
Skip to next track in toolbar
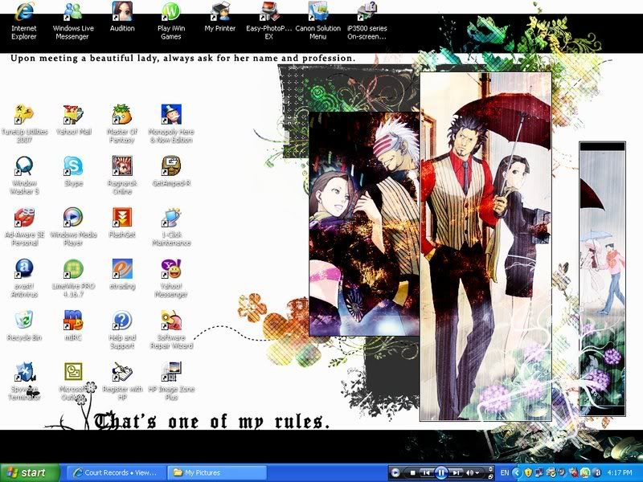click(x=456, y=473)
